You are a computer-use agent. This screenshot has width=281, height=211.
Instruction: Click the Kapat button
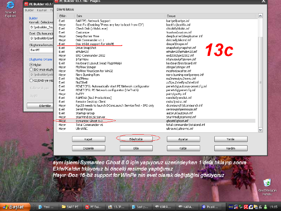click(x=89, y=139)
